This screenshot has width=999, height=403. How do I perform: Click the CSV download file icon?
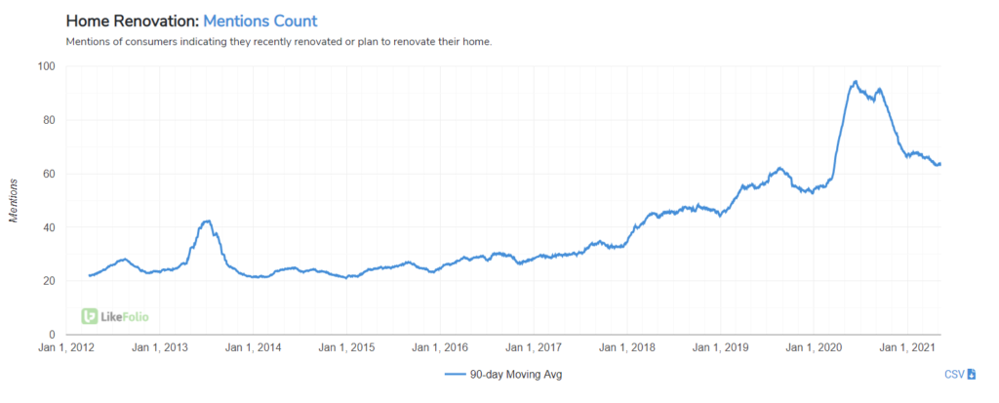click(x=972, y=375)
